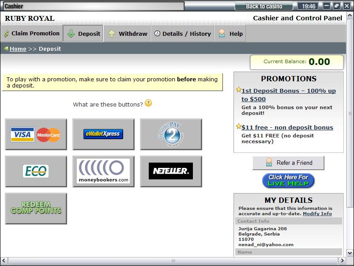Click Here For Live Help button
The height and width of the screenshot is (266, 354).
(288, 180)
